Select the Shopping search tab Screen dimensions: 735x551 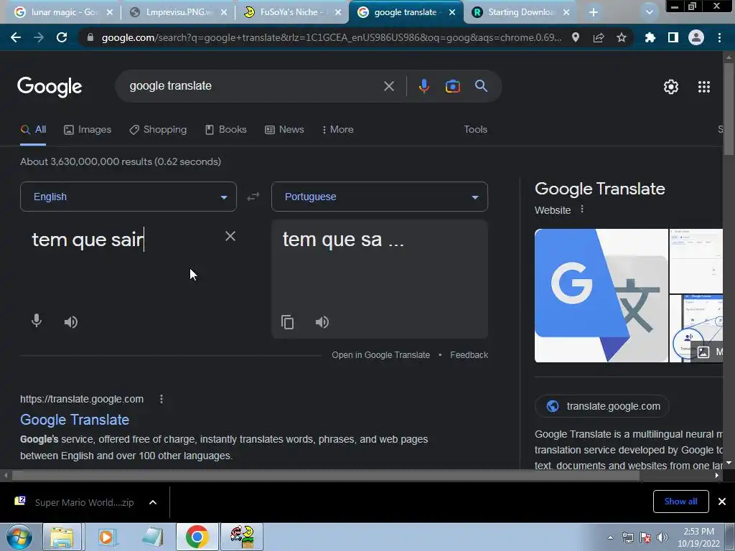click(x=158, y=129)
